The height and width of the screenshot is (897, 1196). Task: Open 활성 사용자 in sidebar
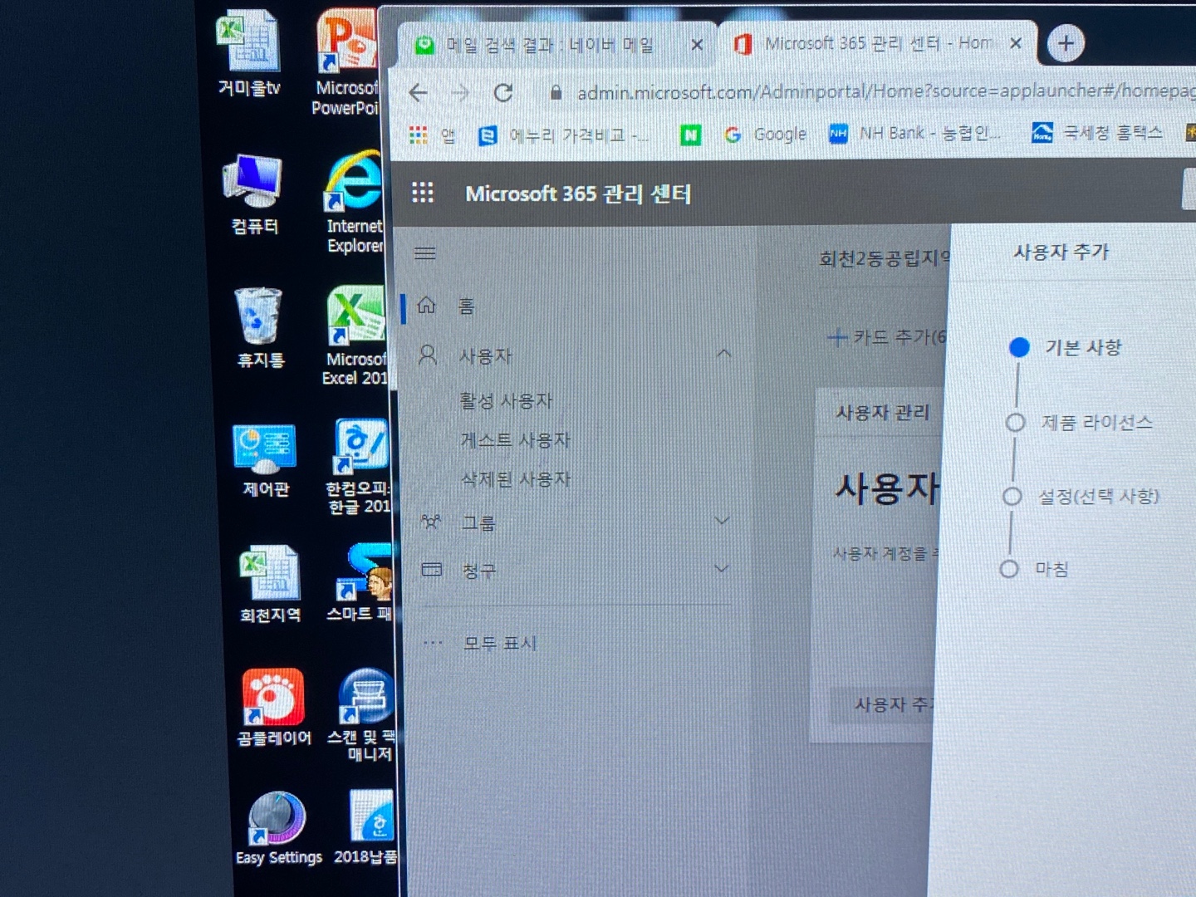click(506, 401)
